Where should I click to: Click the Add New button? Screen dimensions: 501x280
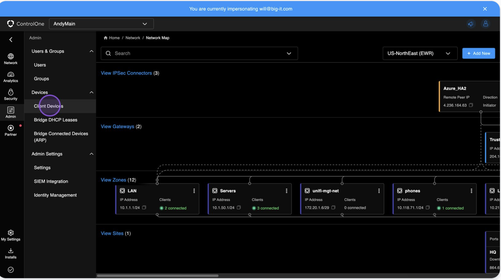[x=478, y=53]
